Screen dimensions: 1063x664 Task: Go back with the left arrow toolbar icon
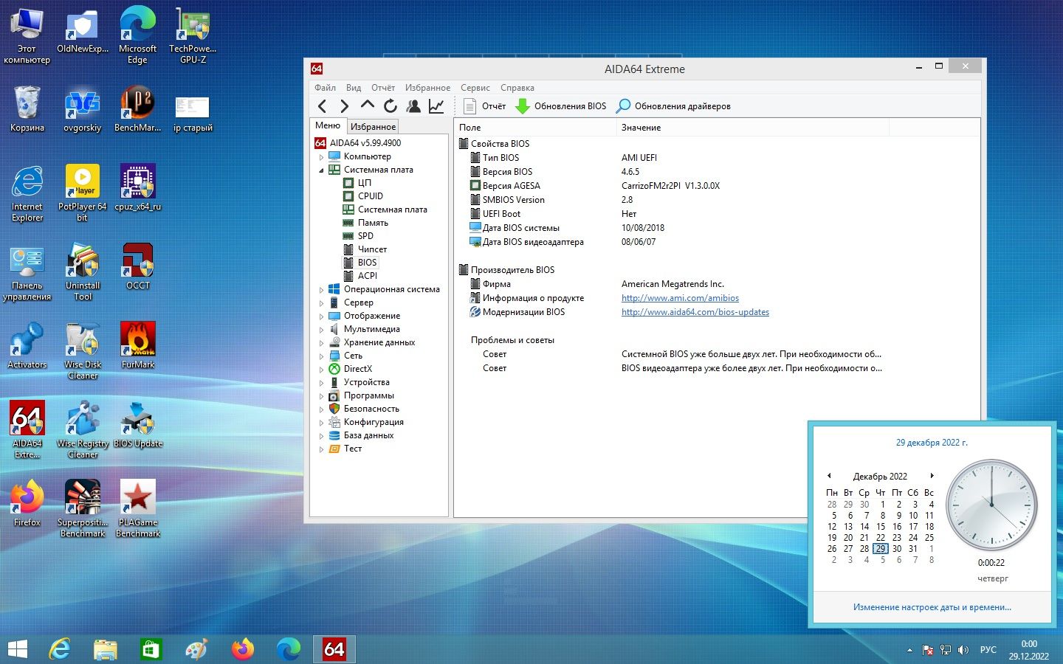[x=322, y=106]
